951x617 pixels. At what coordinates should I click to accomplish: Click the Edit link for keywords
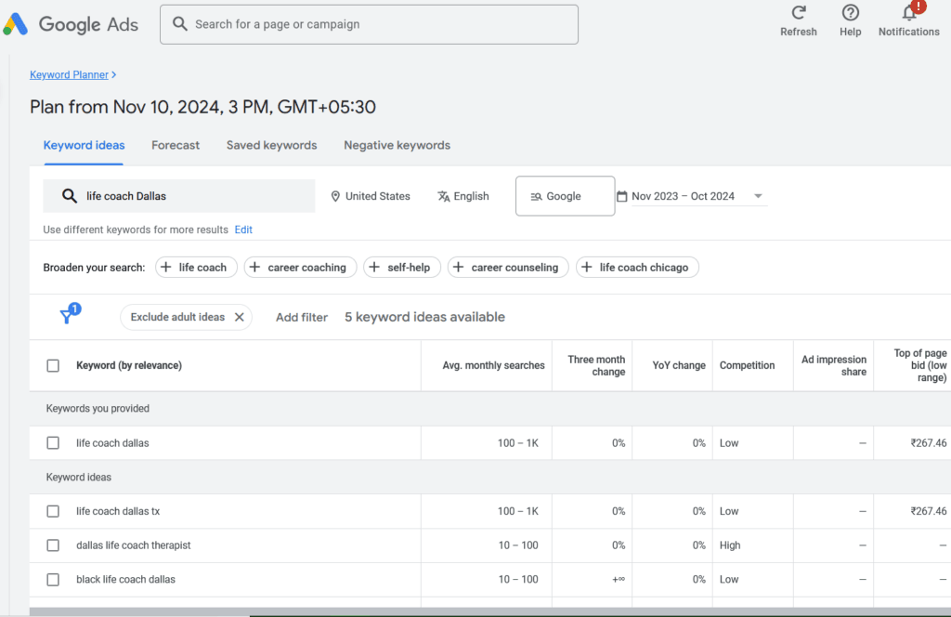243,229
